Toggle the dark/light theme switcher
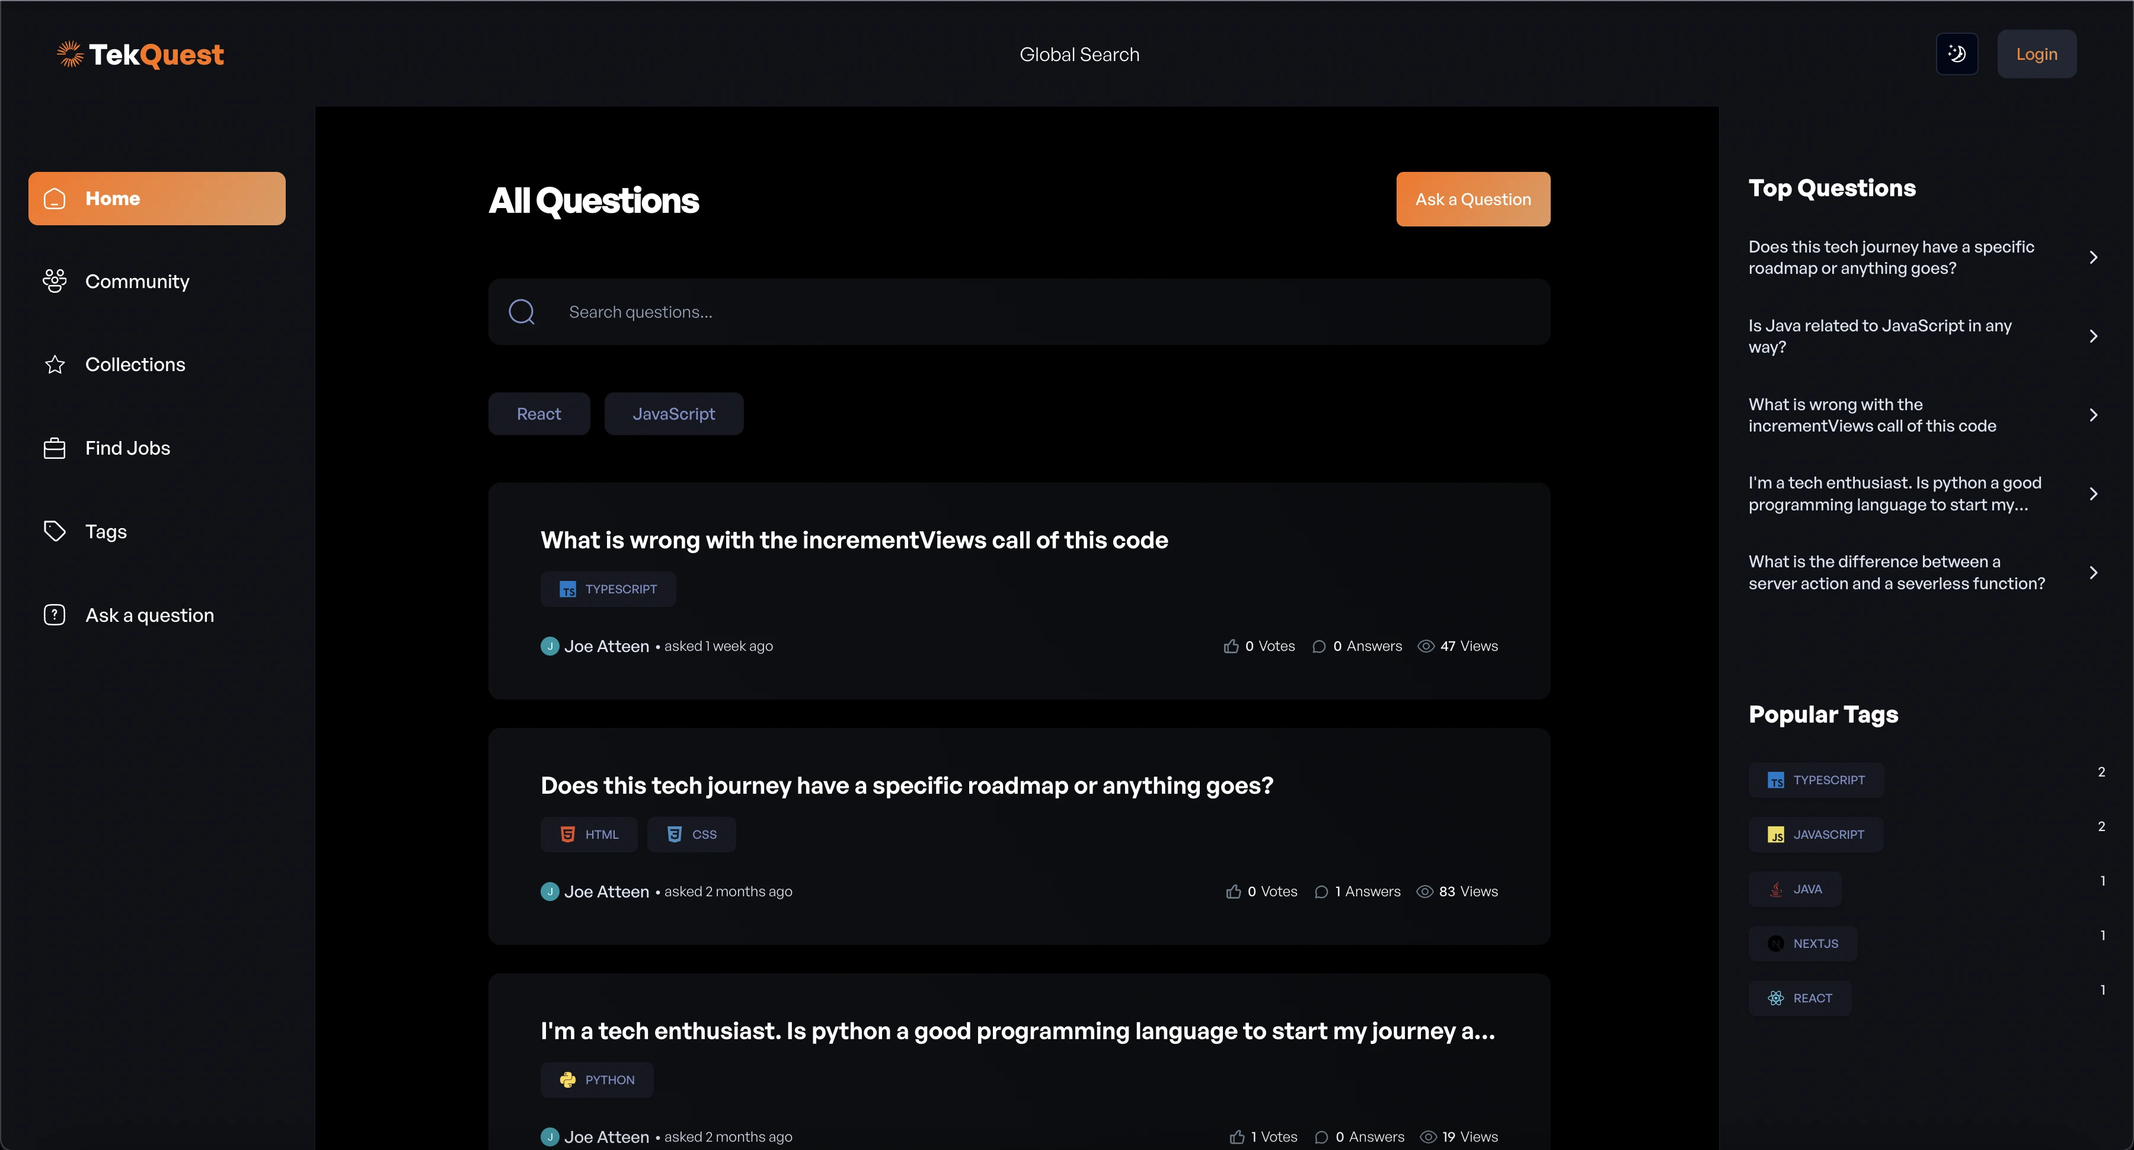The height and width of the screenshot is (1150, 2134). (x=1956, y=54)
